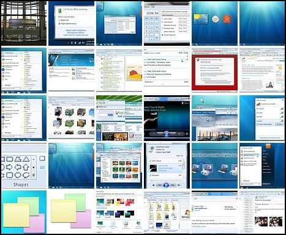Select the triangle shape
This screenshot has height=235, width=286.
tap(26, 159)
